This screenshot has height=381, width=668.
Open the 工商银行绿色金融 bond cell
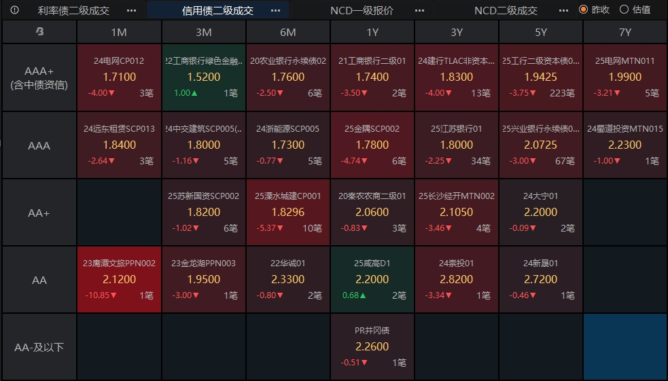pos(204,77)
